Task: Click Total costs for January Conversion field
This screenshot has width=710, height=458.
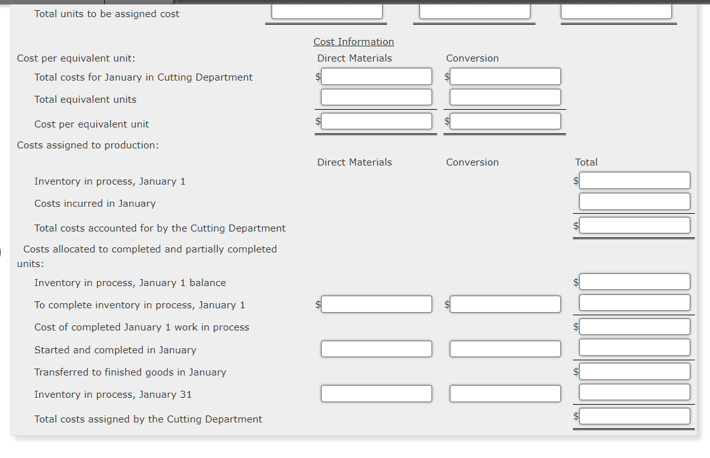Action: tap(505, 76)
